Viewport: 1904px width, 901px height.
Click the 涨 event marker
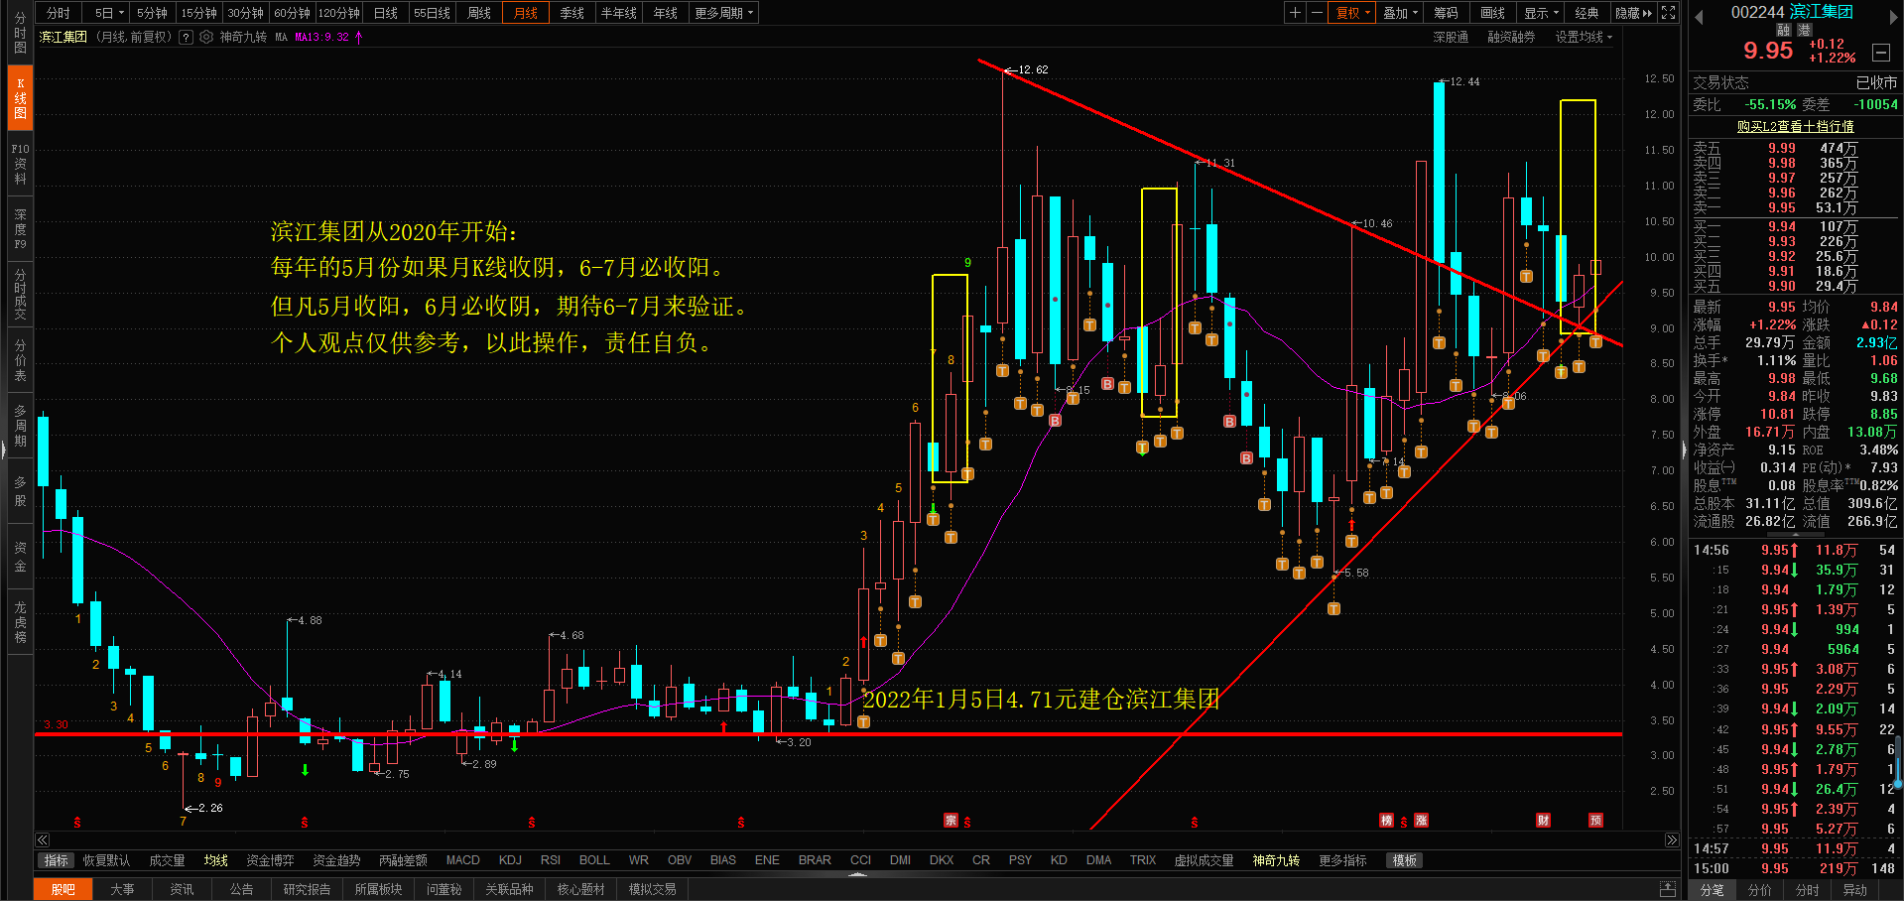[1421, 820]
